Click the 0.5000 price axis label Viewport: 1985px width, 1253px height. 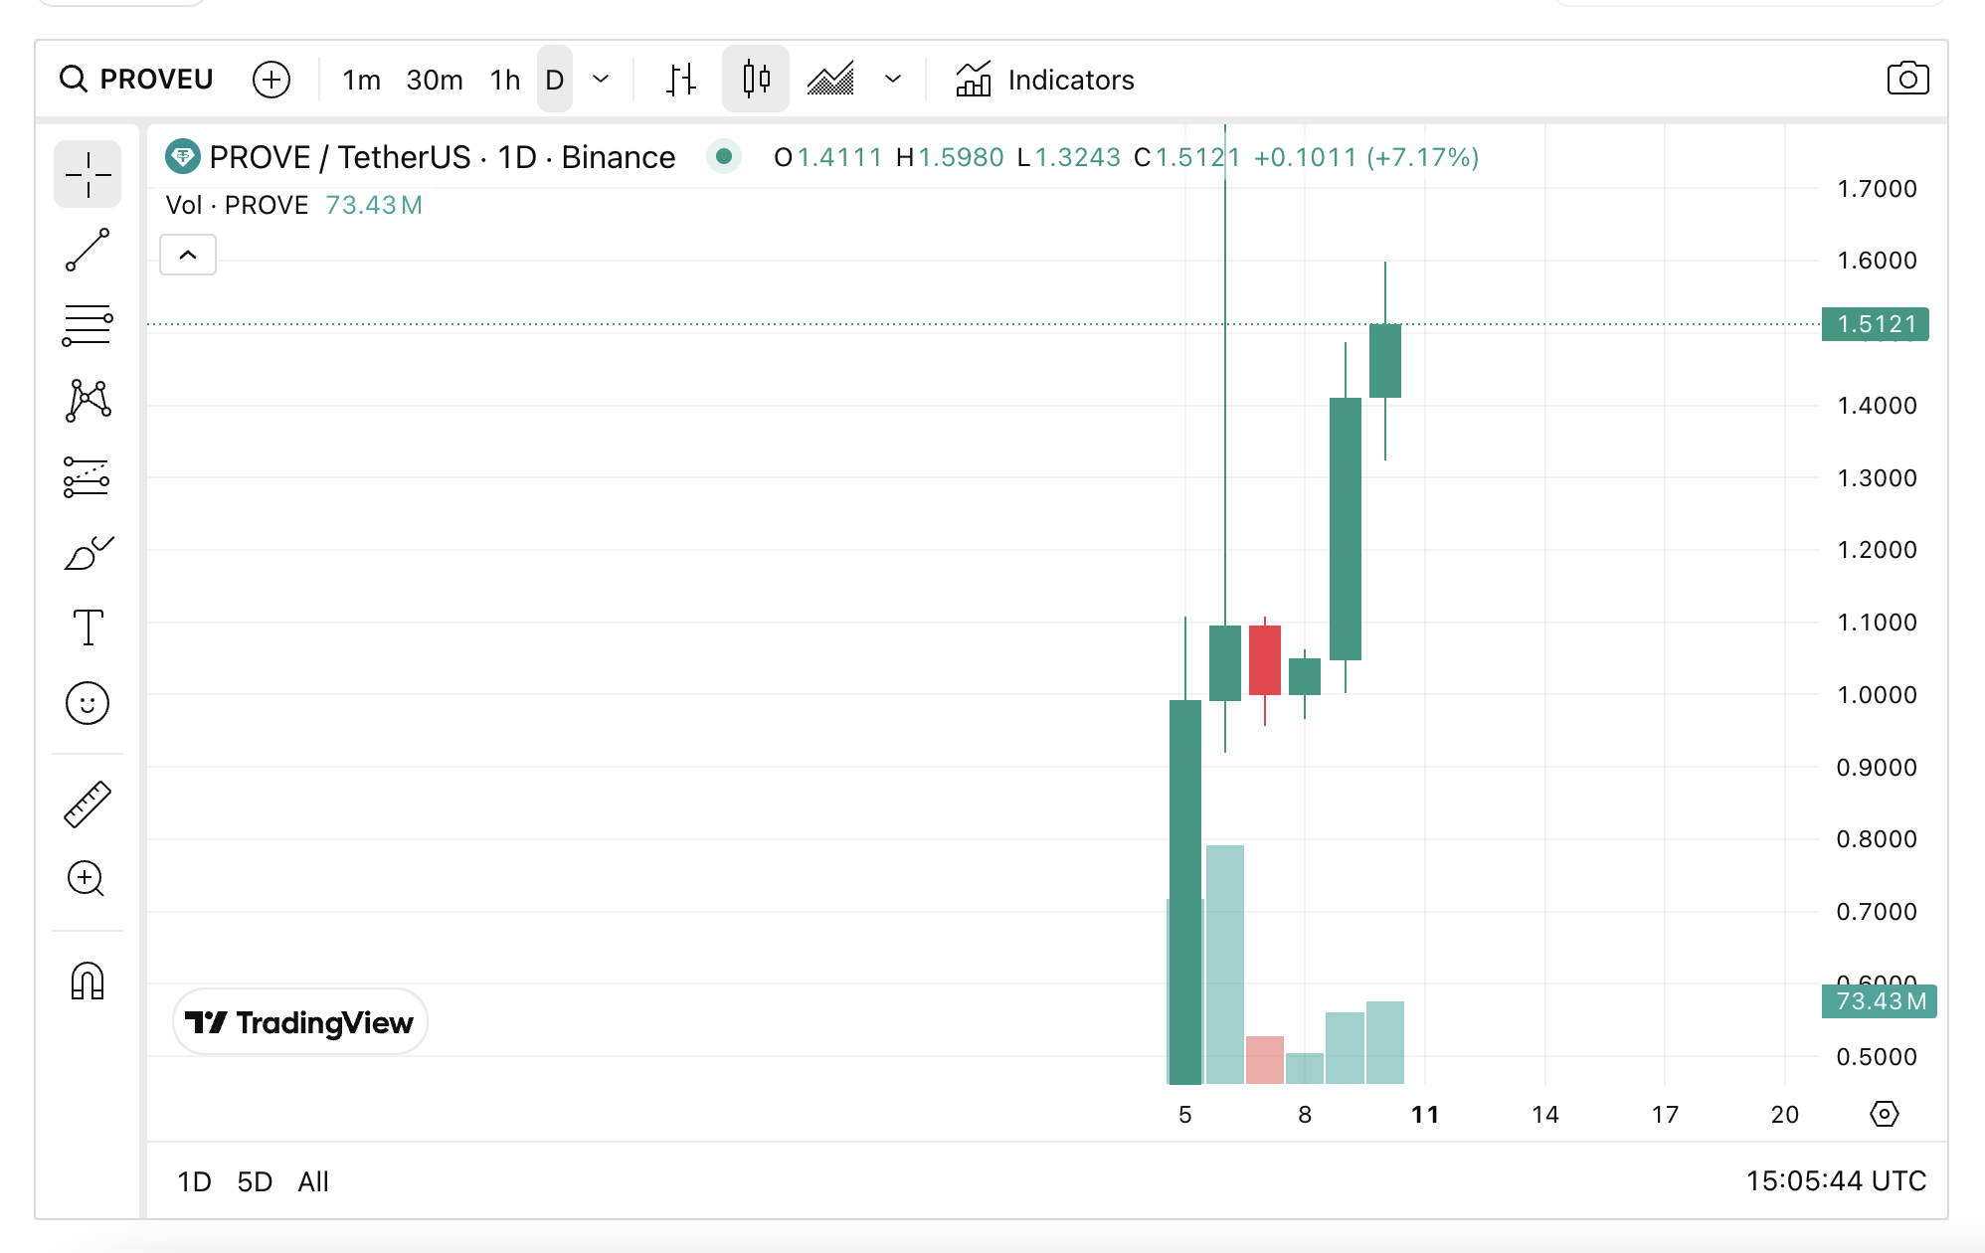pyautogui.click(x=1877, y=1057)
